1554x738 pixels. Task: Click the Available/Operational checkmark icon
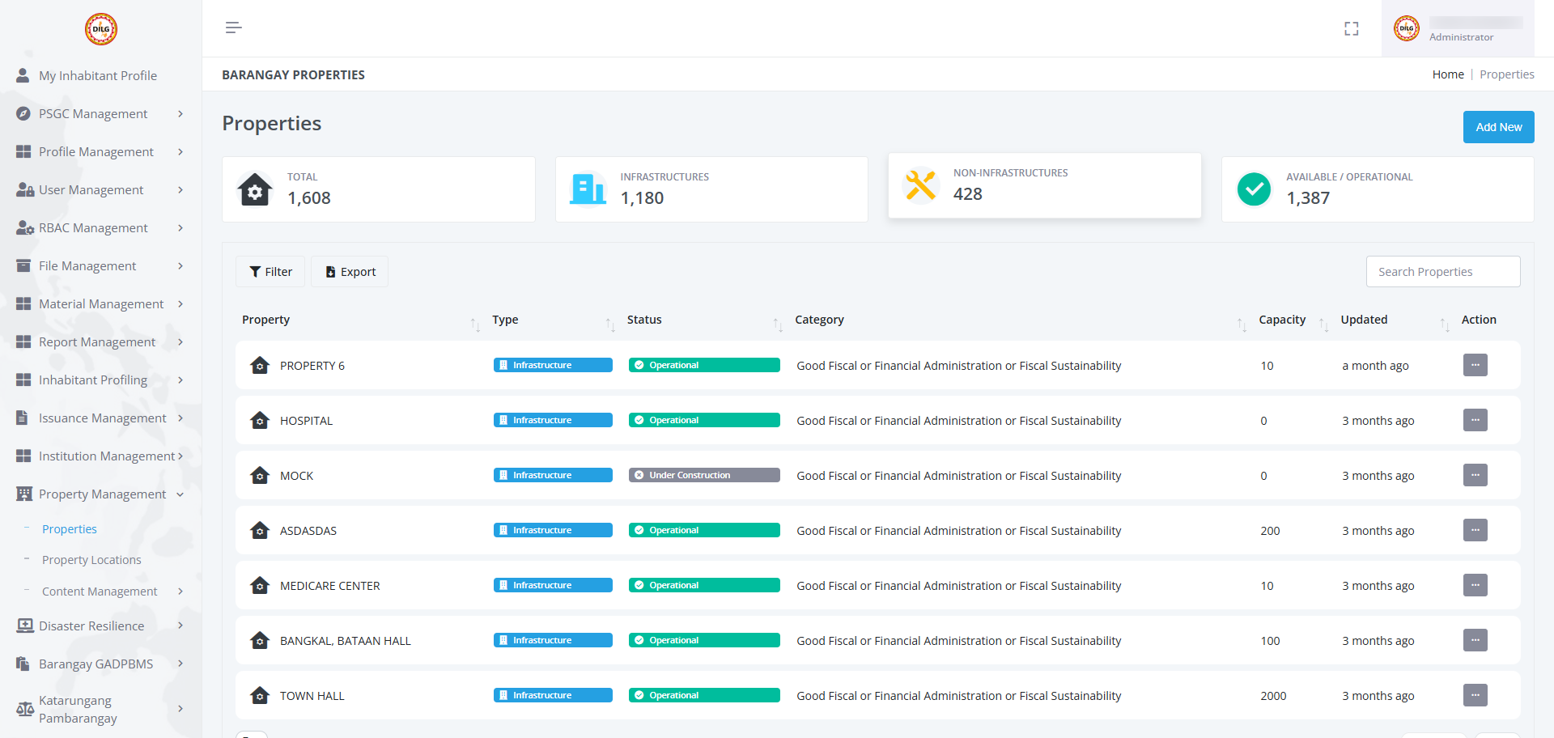coord(1254,189)
